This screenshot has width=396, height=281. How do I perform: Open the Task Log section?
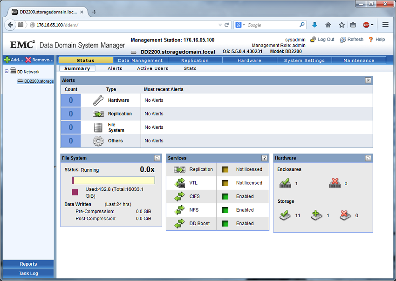point(28,273)
